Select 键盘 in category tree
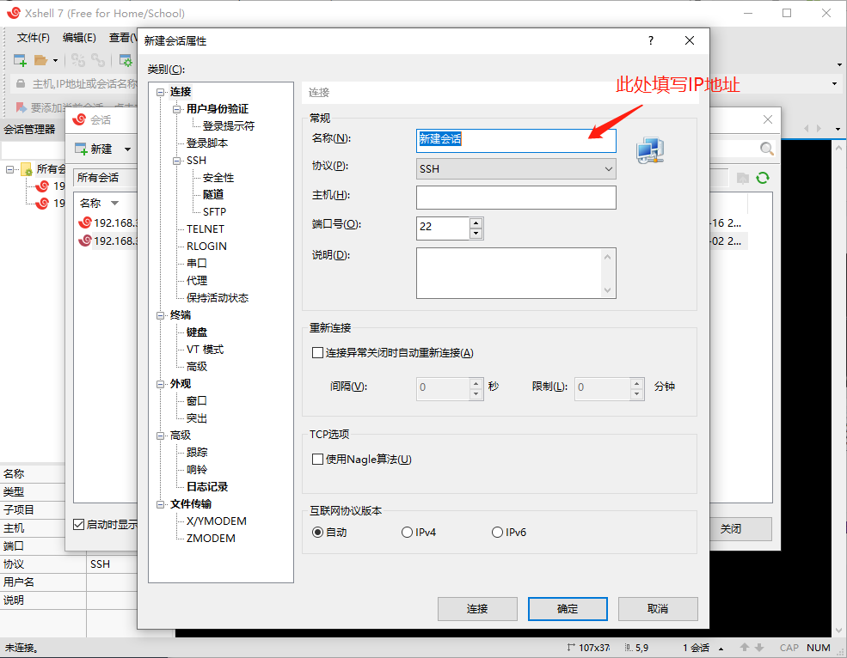Screen dimensions: 847x658 (x=197, y=332)
